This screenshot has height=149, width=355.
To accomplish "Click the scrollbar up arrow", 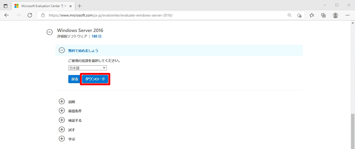I will coord(353,23).
